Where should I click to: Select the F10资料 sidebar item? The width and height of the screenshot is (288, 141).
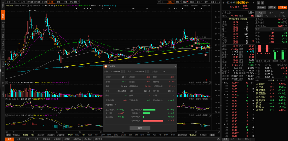pyautogui.click(x=3, y=25)
